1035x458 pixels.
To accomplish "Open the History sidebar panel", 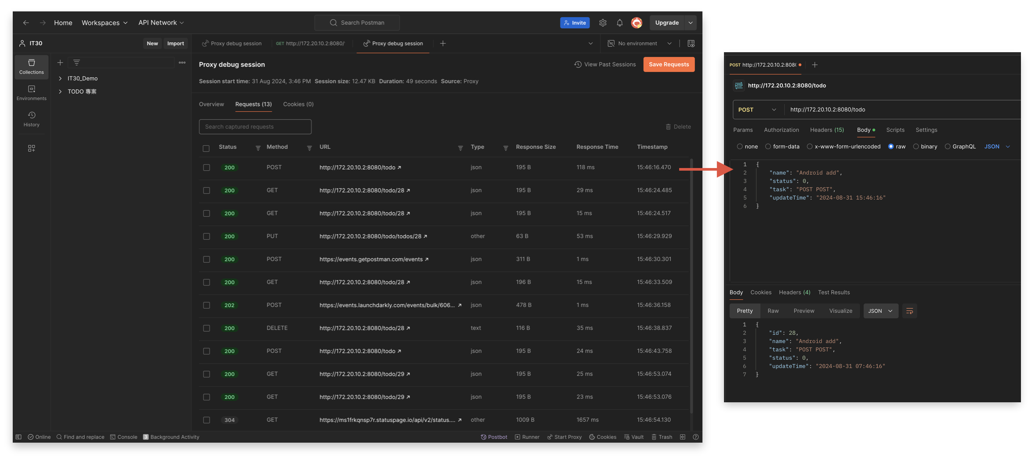I will pyautogui.click(x=31, y=119).
